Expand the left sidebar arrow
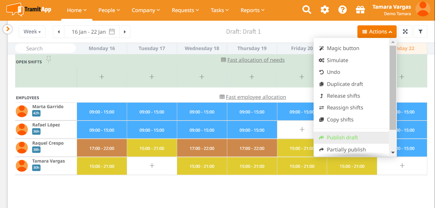Viewport: 435px width, 208px height. pyautogui.click(x=7, y=29)
